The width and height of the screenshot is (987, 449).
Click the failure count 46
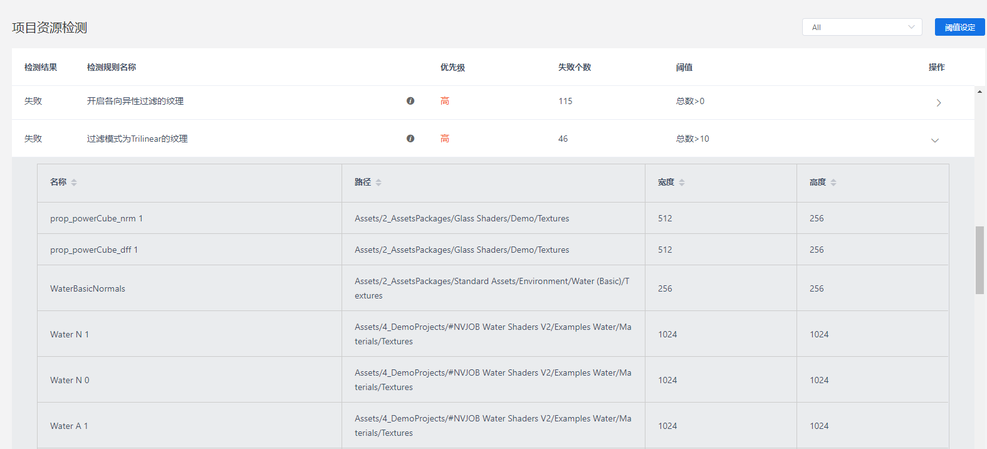563,139
